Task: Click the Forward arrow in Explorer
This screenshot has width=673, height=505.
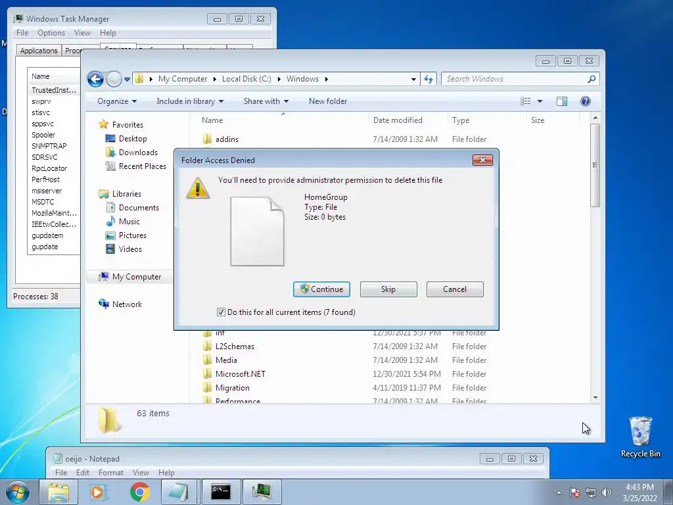Action: point(114,79)
